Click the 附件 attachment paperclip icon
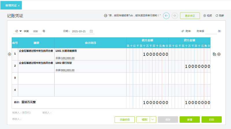 pyautogui.click(x=183, y=31)
